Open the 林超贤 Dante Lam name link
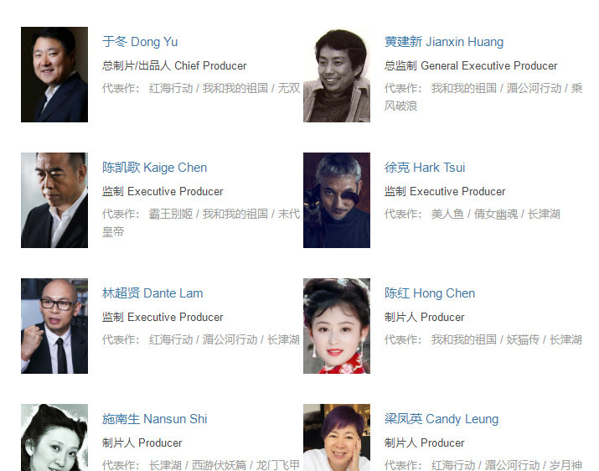The height and width of the screenshot is (471, 599). (152, 292)
